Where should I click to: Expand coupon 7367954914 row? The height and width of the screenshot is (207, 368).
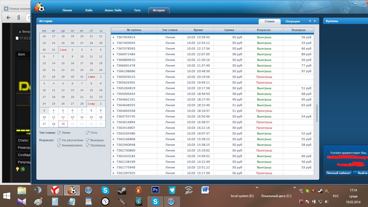[x=113, y=37]
